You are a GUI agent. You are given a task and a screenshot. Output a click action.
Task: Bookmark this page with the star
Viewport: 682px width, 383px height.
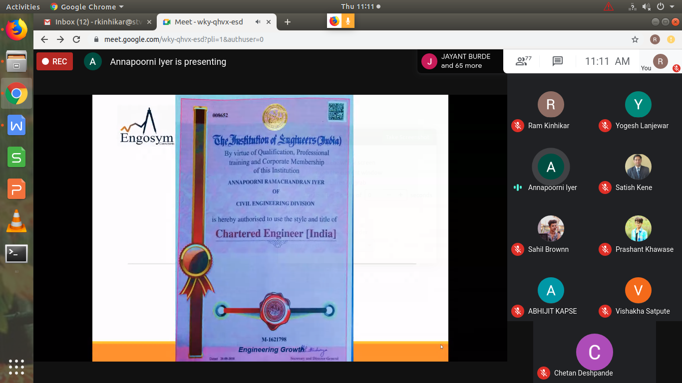635,39
